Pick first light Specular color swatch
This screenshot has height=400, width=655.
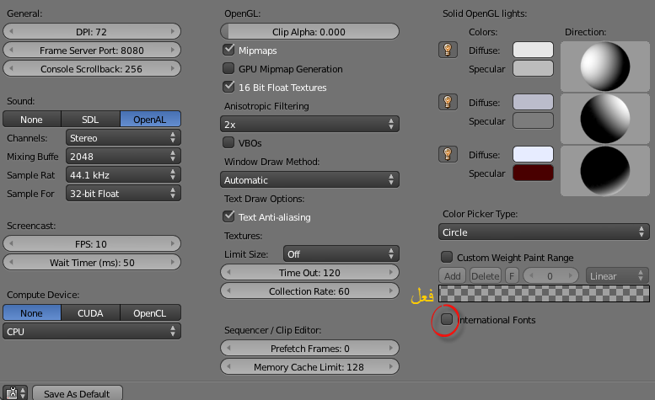pyautogui.click(x=533, y=68)
